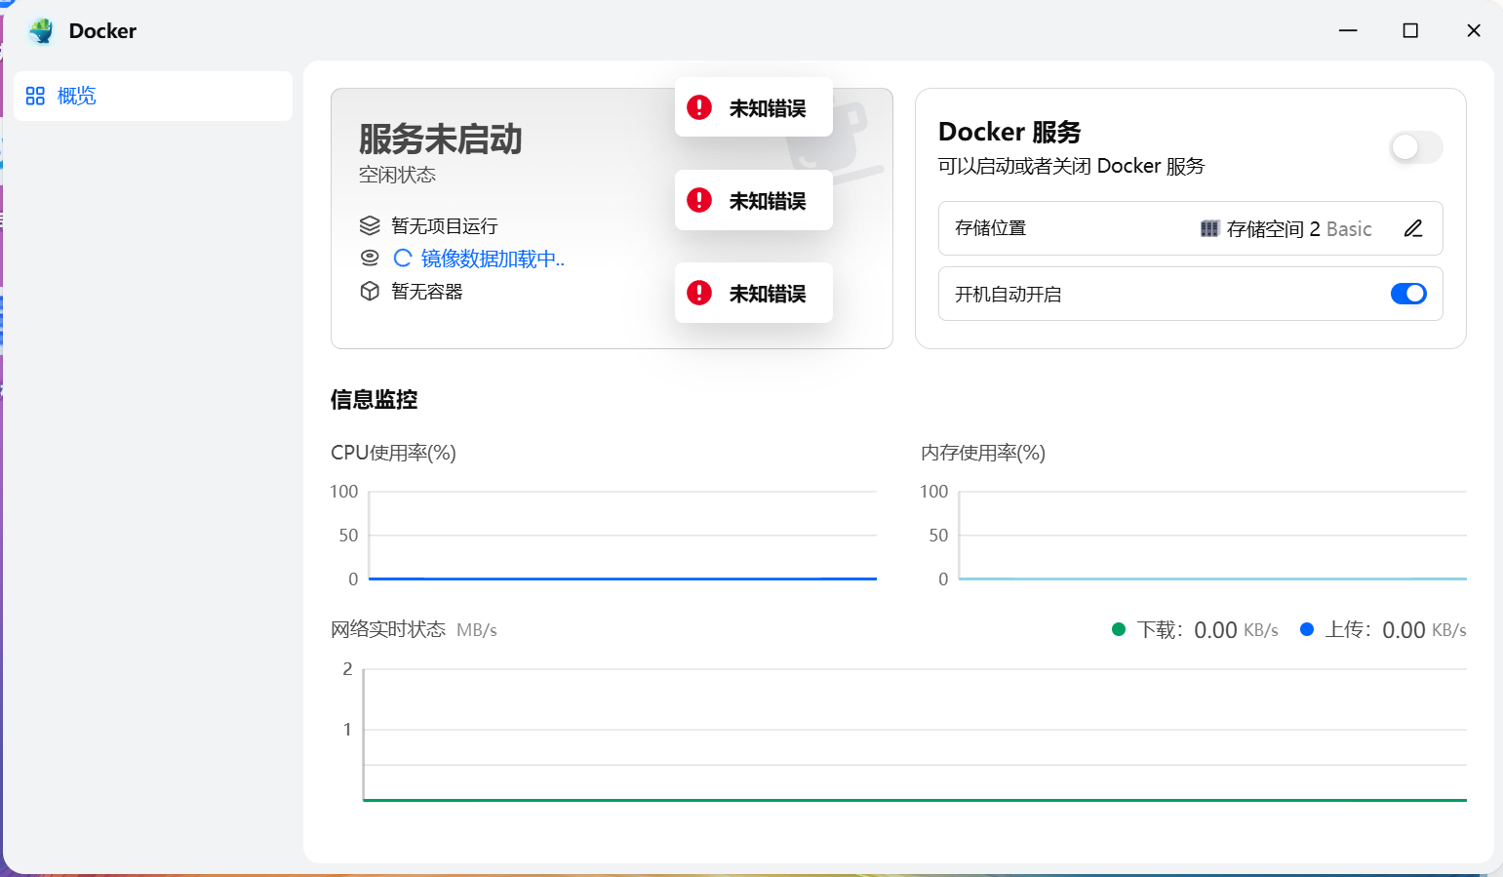
Task: Click the CPU 使用率 chart area
Action: 621,535
